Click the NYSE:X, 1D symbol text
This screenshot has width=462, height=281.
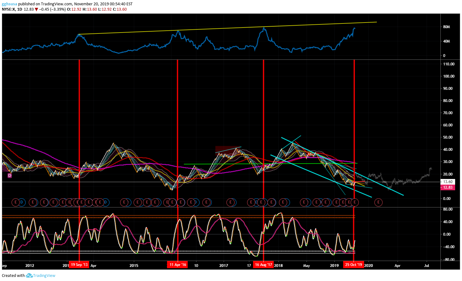pos(12,9)
